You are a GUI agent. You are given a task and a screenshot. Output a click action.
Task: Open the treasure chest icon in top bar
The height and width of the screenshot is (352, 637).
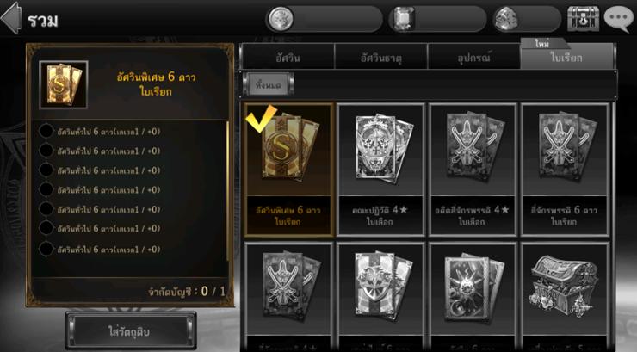583,18
